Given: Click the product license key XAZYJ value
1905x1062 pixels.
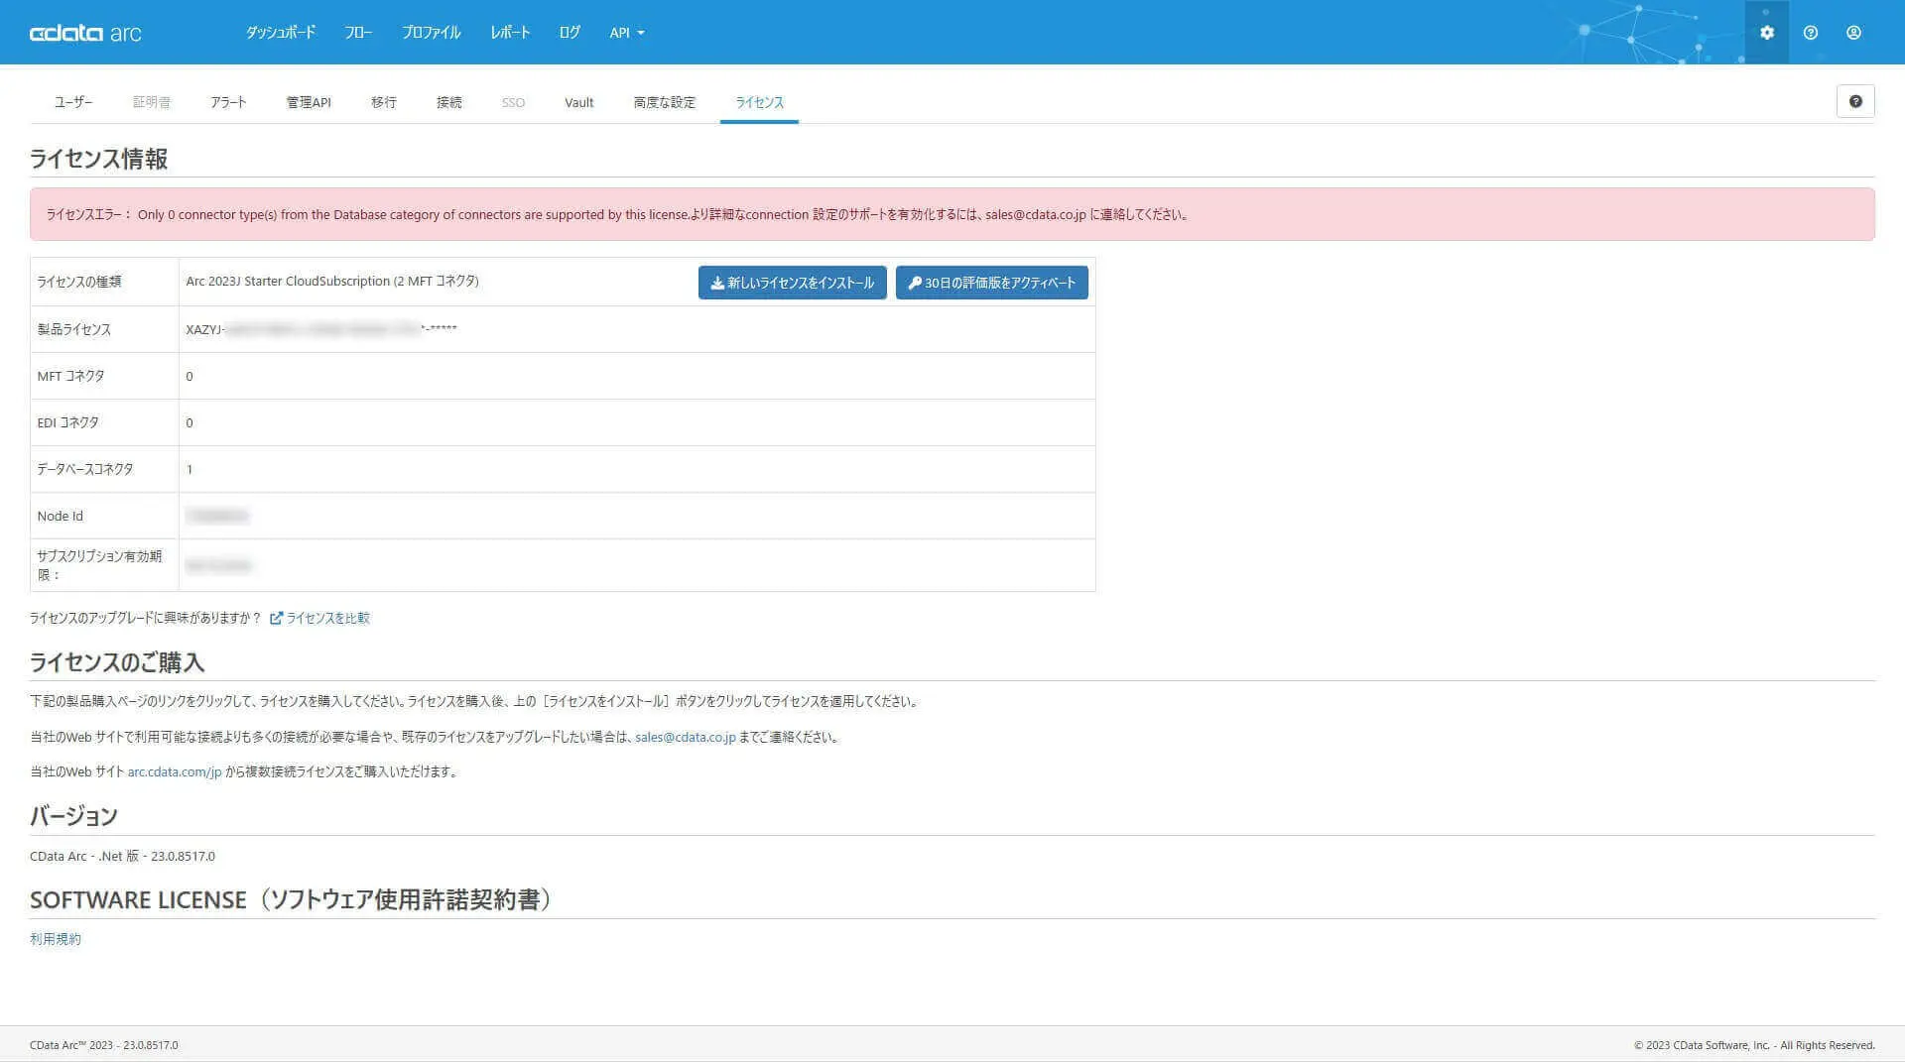Looking at the screenshot, I should 321,329.
